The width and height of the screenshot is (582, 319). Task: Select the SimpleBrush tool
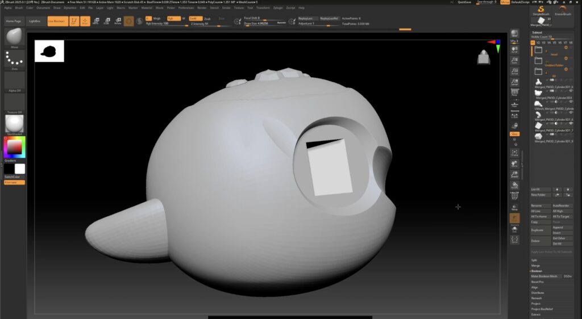[x=541, y=10]
